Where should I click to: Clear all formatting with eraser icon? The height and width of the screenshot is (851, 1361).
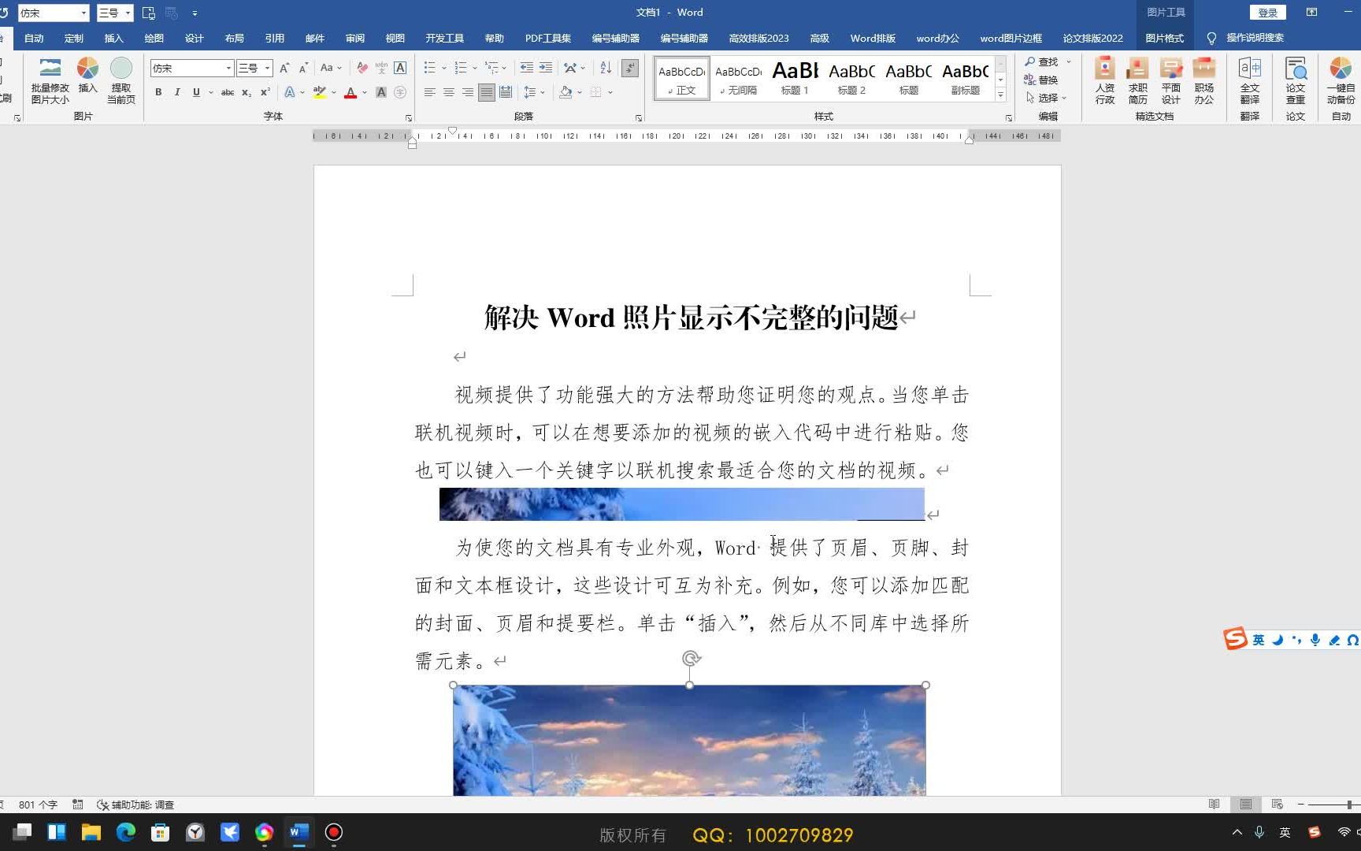[362, 68]
